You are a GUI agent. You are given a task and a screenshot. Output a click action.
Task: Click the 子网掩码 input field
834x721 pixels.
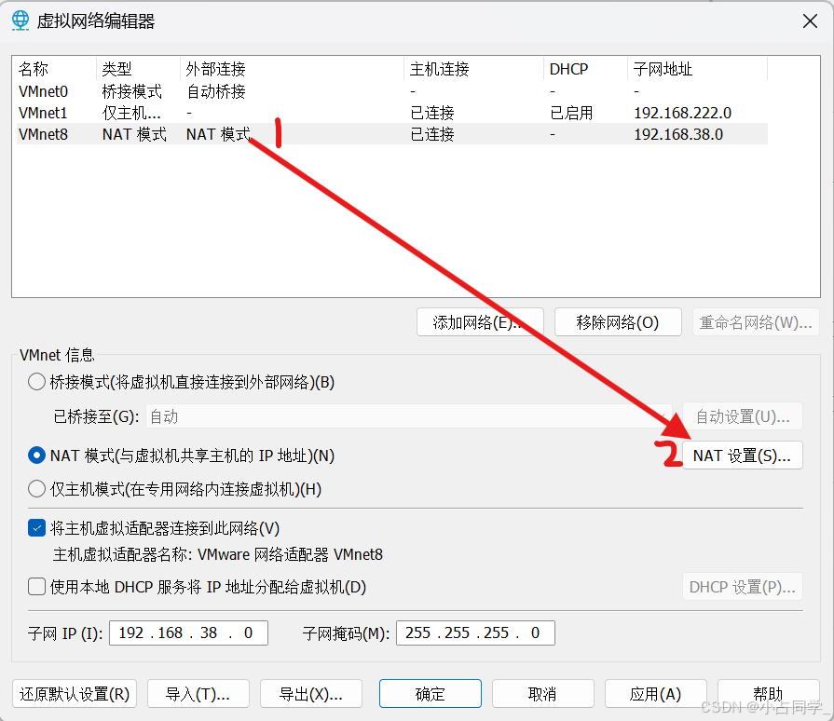[x=475, y=633]
